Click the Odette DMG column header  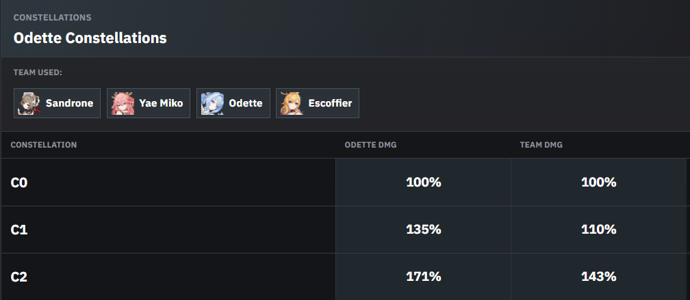click(370, 145)
